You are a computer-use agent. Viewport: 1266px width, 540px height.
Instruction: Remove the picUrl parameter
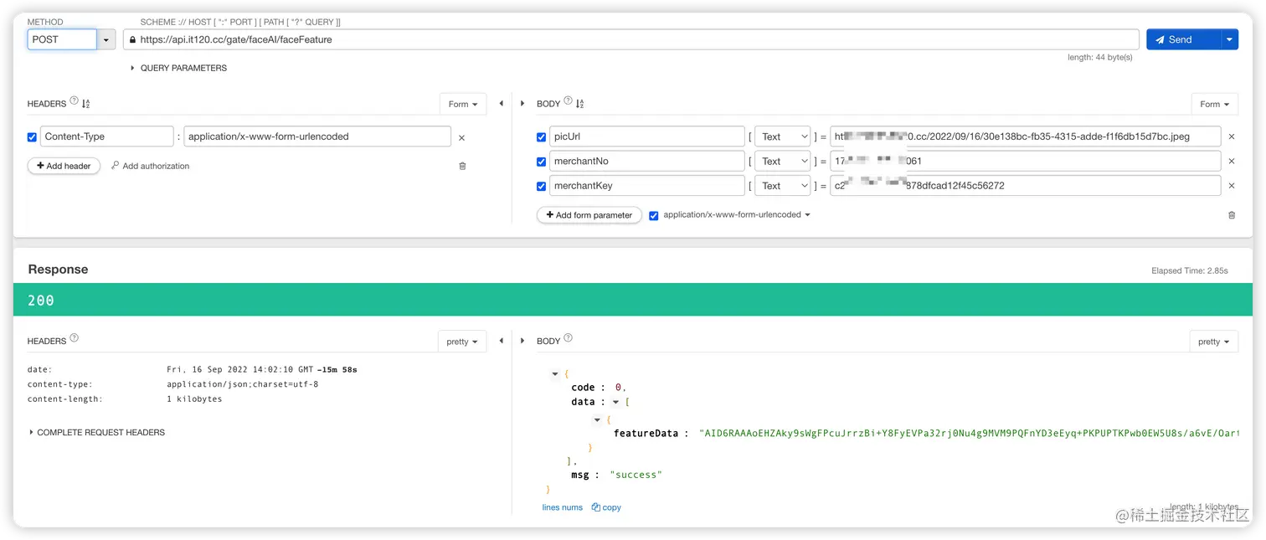[x=1231, y=137]
